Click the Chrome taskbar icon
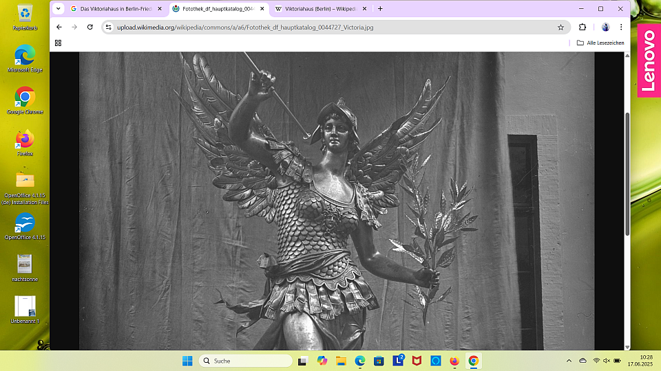 (474, 361)
